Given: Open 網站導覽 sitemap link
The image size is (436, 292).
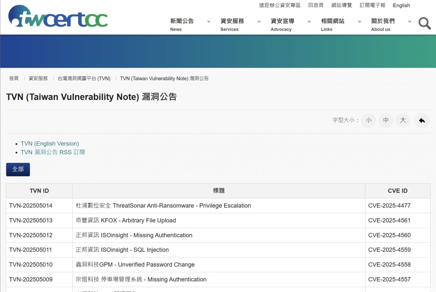Looking at the screenshot, I should pyautogui.click(x=341, y=5).
